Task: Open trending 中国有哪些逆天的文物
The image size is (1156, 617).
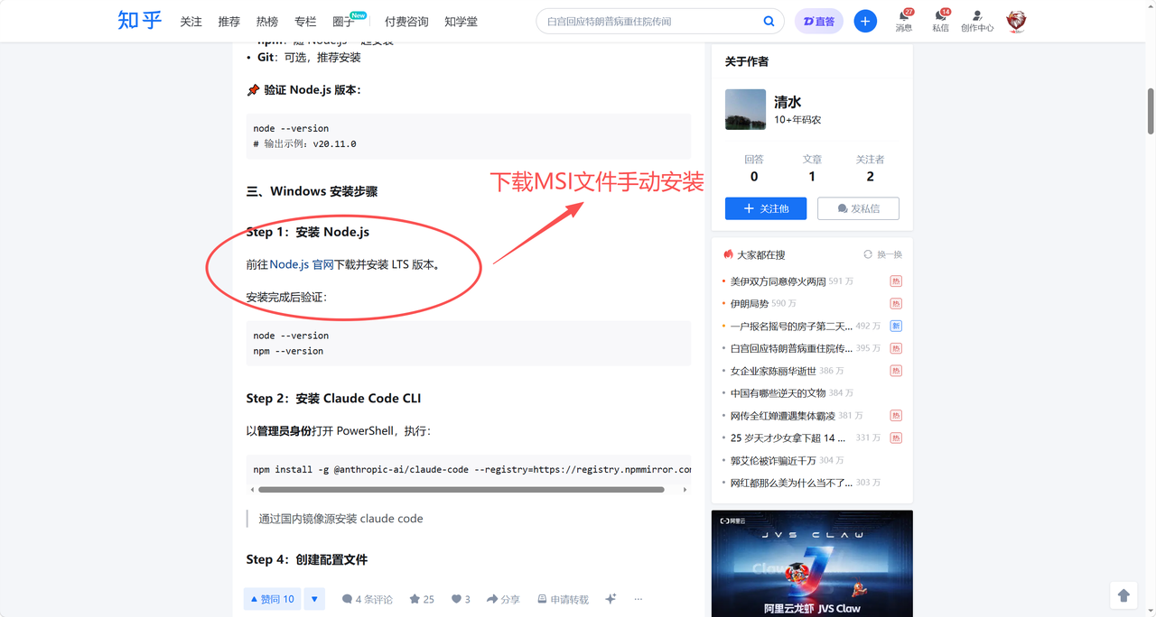Action: point(778,393)
